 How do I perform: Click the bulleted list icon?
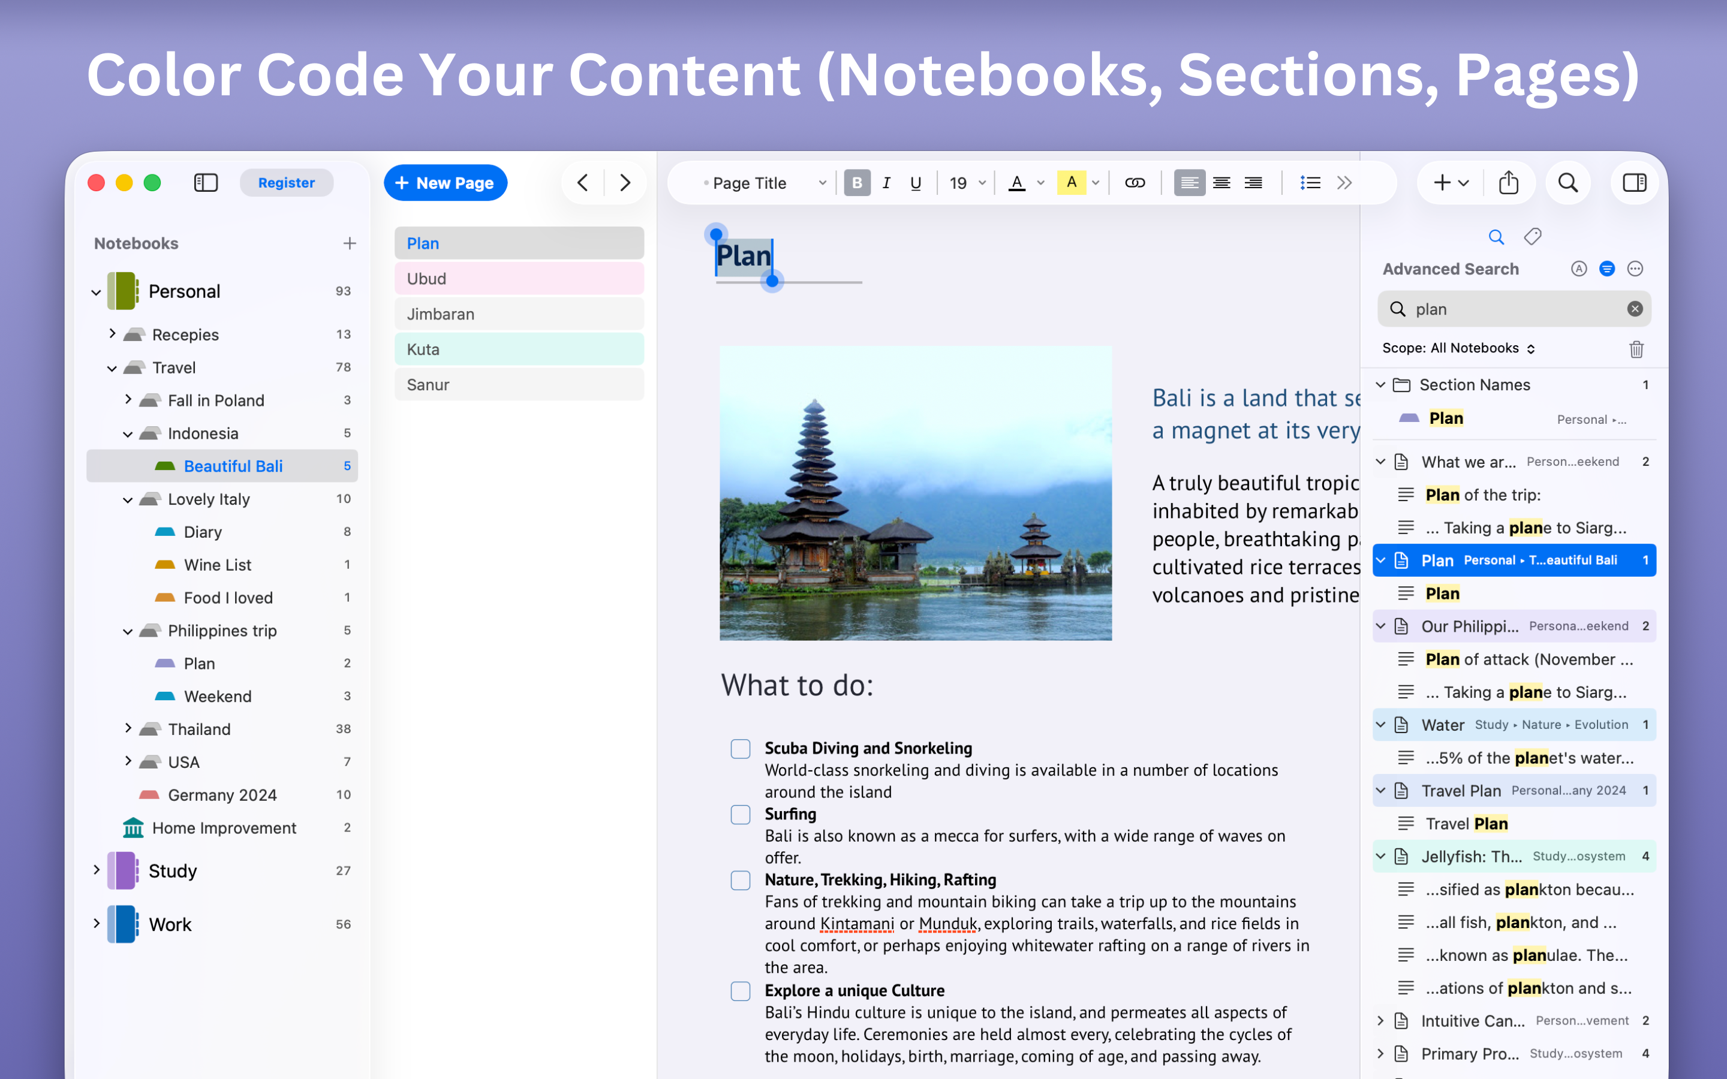pyautogui.click(x=1310, y=183)
